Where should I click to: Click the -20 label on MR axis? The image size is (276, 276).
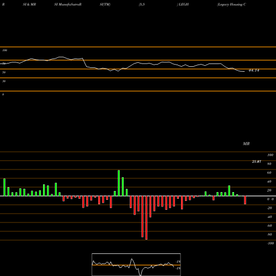(269, 208)
